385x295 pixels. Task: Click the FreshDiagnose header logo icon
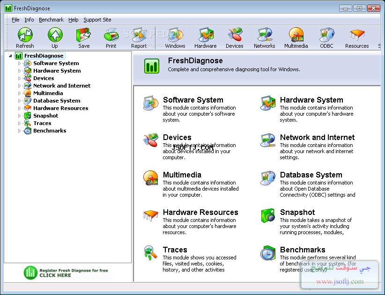pos(151,66)
